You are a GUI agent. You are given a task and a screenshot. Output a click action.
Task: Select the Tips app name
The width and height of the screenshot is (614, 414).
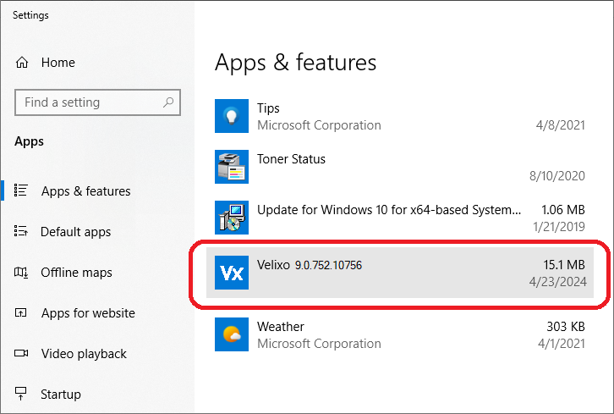coord(268,108)
